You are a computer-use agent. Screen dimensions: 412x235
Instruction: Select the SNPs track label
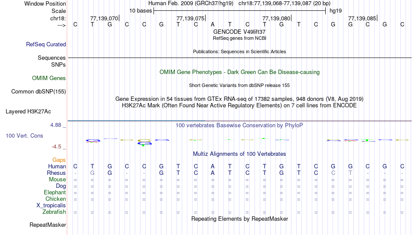coord(59,64)
